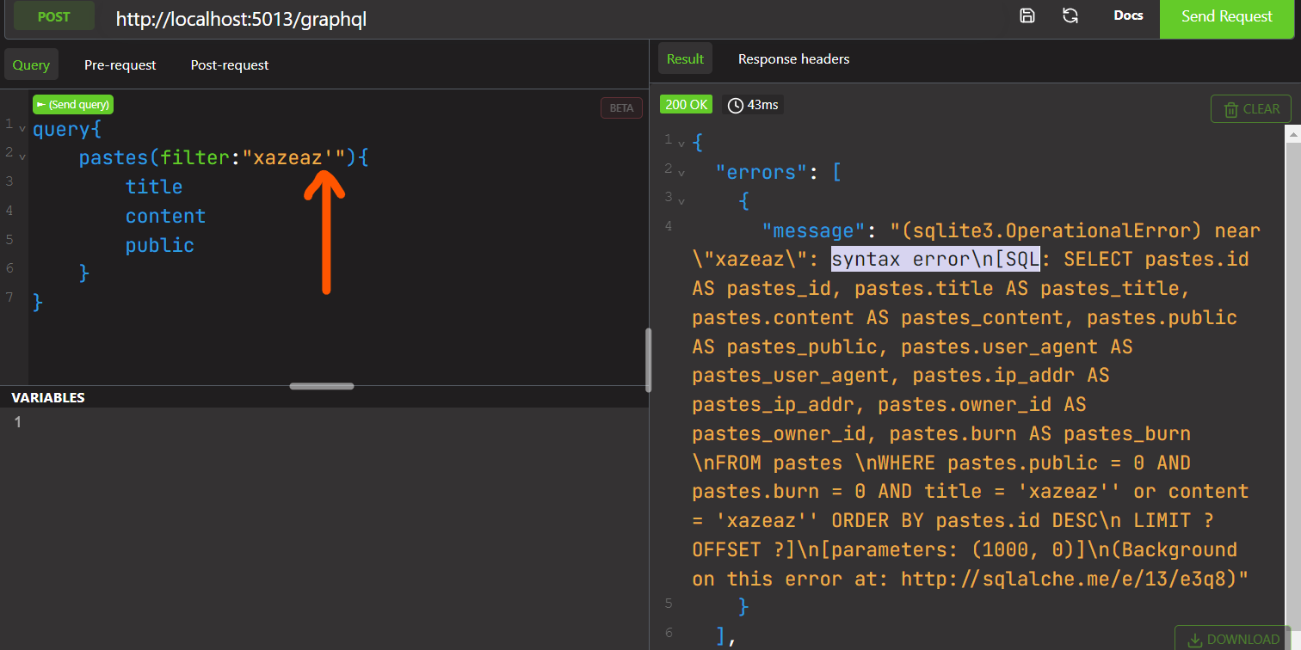The image size is (1301, 650).
Task: Collapse the errors array fold arrow
Action: (681, 172)
